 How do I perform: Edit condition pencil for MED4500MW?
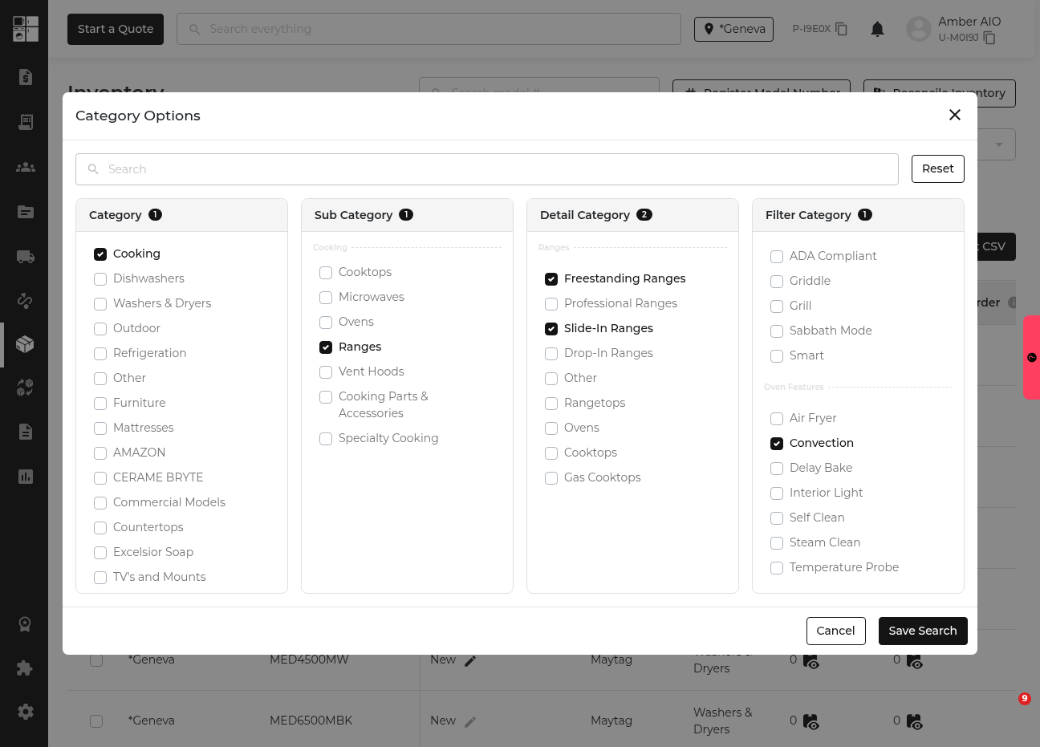(470, 660)
